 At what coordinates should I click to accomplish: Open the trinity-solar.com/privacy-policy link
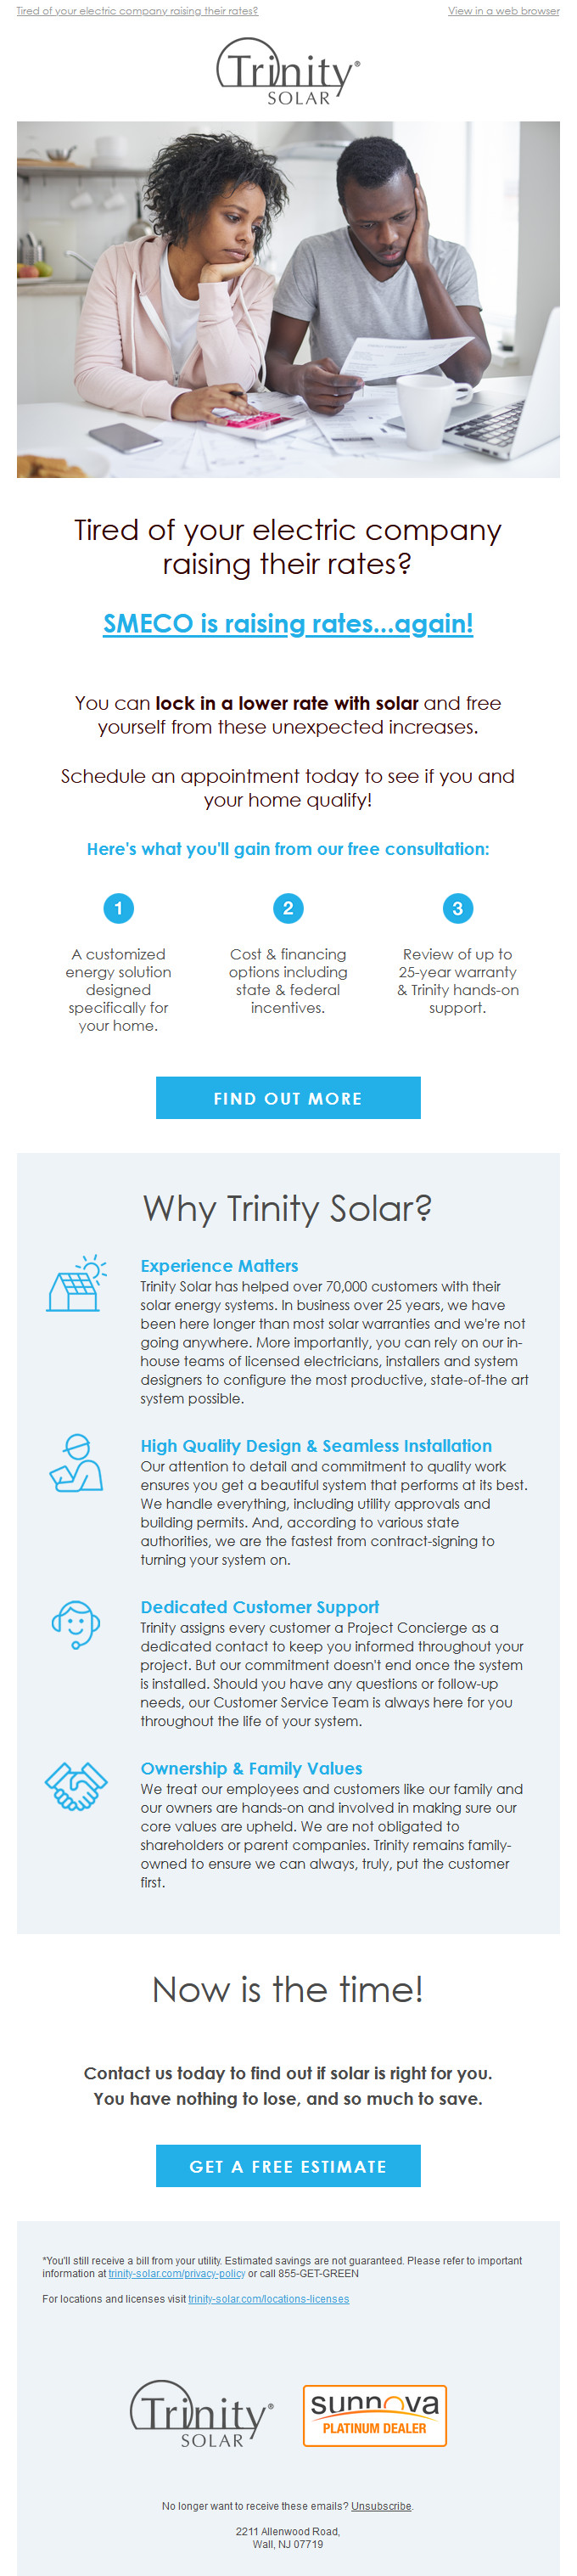(177, 2273)
